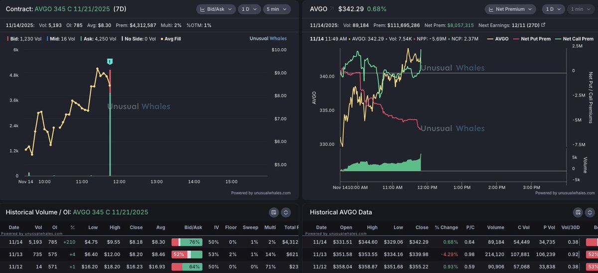Screen dimensions: 598x273
Task: Click the 64% bid/ask bar for 11/12
Action: point(187,267)
